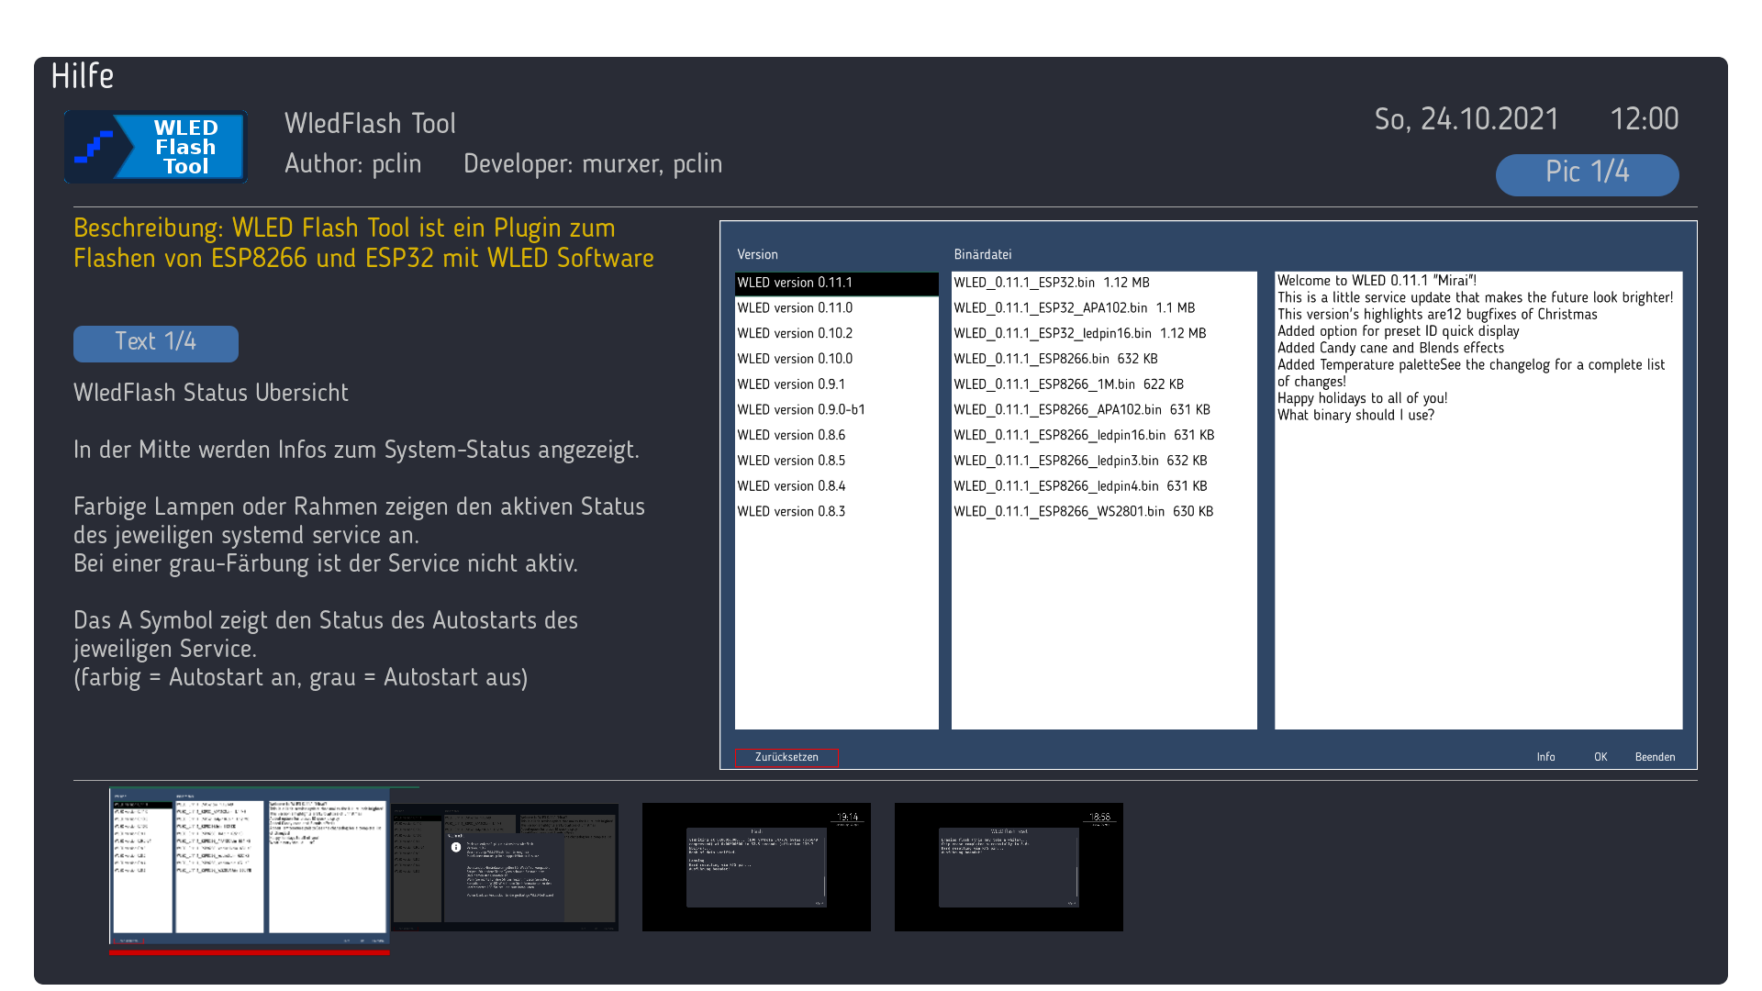Select the fourth screenshot thumbnail
Image resolution: width=1762 pixels, height=991 pixels.
(1009, 867)
